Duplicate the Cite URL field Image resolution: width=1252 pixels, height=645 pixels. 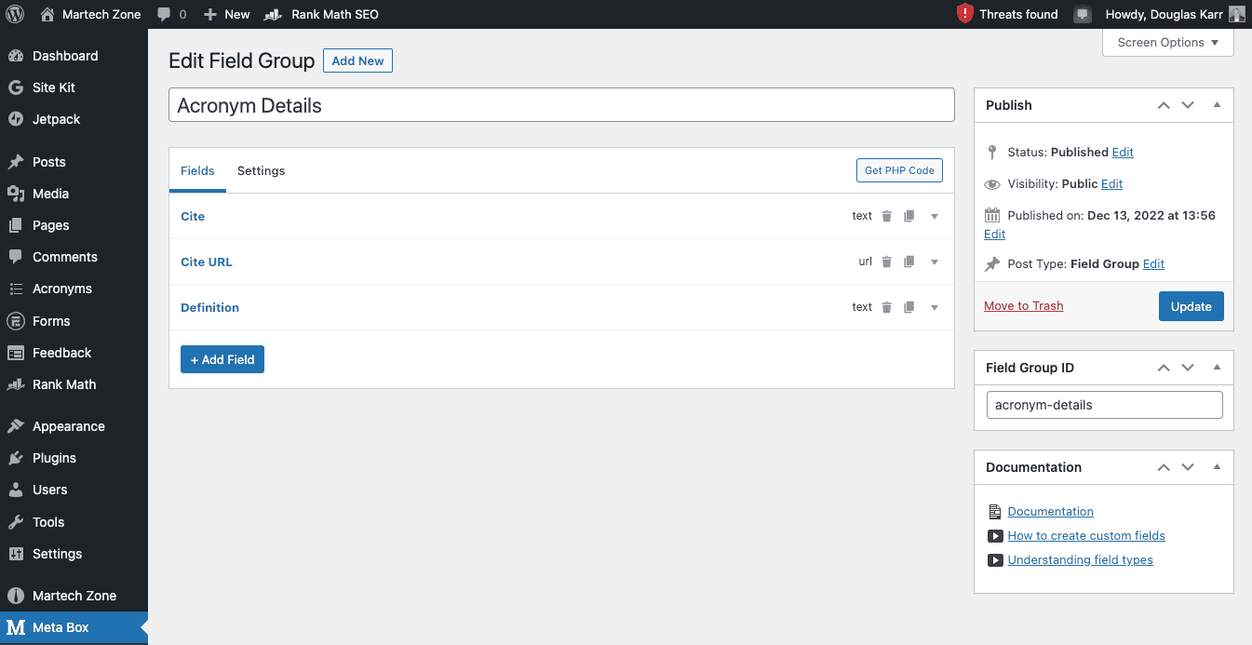pos(909,262)
